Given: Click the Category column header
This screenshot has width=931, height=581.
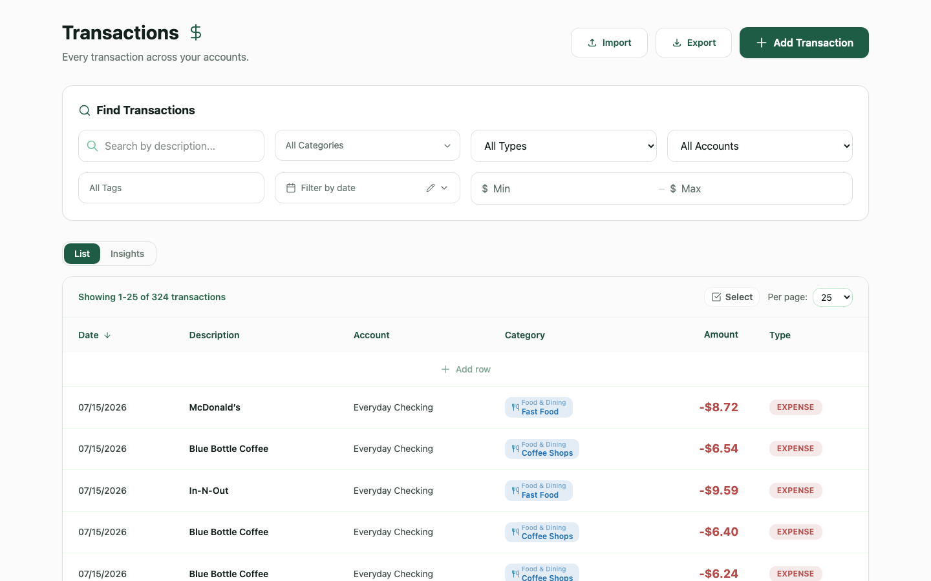Looking at the screenshot, I should tap(525, 335).
